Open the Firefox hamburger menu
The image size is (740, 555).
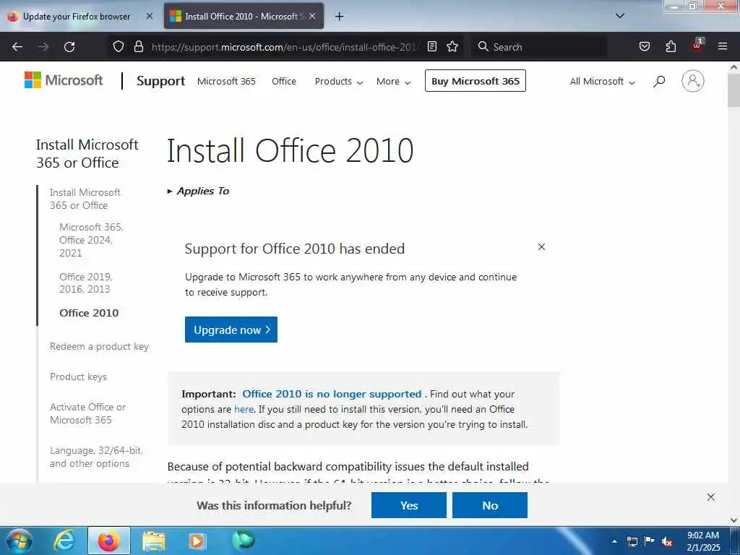pyautogui.click(x=723, y=46)
